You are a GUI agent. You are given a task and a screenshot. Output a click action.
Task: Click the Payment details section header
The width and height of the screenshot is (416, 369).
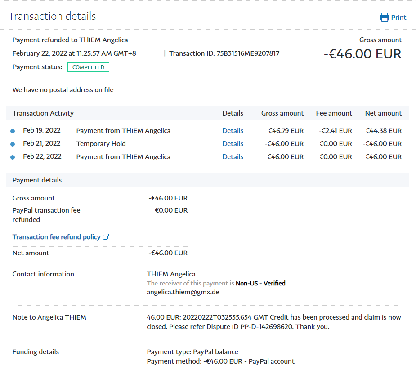pyautogui.click(x=37, y=180)
